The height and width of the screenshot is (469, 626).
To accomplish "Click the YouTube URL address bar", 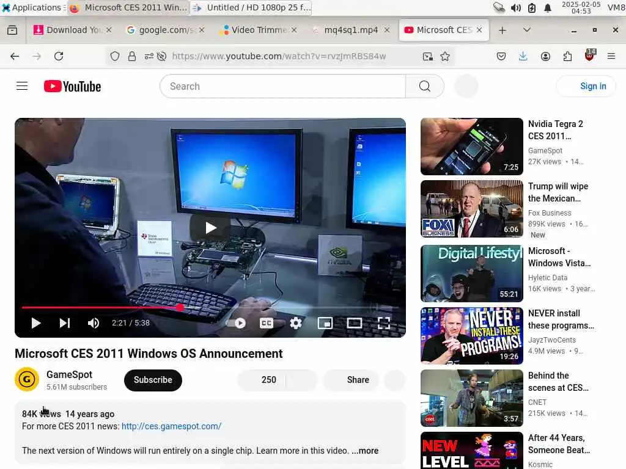I will click(279, 56).
